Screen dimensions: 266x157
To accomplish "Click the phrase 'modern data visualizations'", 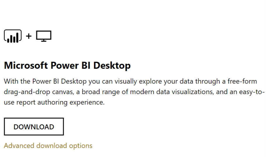I will [x=172, y=92].
